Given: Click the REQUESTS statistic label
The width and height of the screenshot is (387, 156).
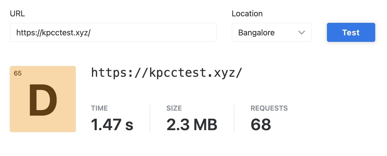Looking at the screenshot, I should pyautogui.click(x=269, y=108).
